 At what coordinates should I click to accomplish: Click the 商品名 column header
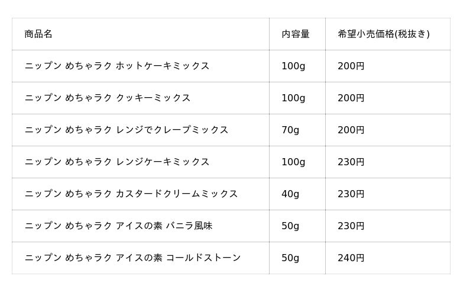click(38, 34)
